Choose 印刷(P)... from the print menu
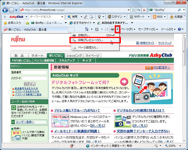Image resolution: width=188 pixels, height=150 pixels. 95,35
